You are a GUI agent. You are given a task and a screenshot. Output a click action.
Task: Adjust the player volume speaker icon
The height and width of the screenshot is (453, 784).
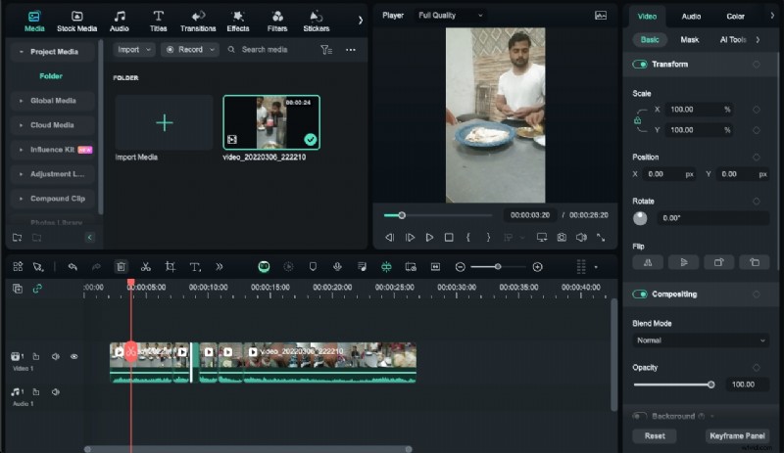coord(581,237)
